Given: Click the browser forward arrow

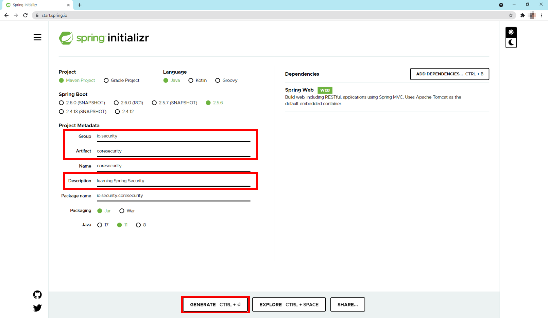Looking at the screenshot, I should coord(16,15).
